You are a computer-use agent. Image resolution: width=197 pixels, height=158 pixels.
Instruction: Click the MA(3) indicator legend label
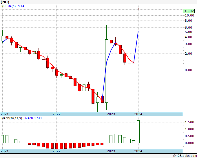(x=12, y=6)
